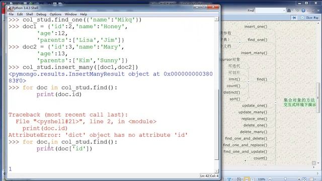
Task: Click the filter icon in mind map status bar
Action: 229,179
